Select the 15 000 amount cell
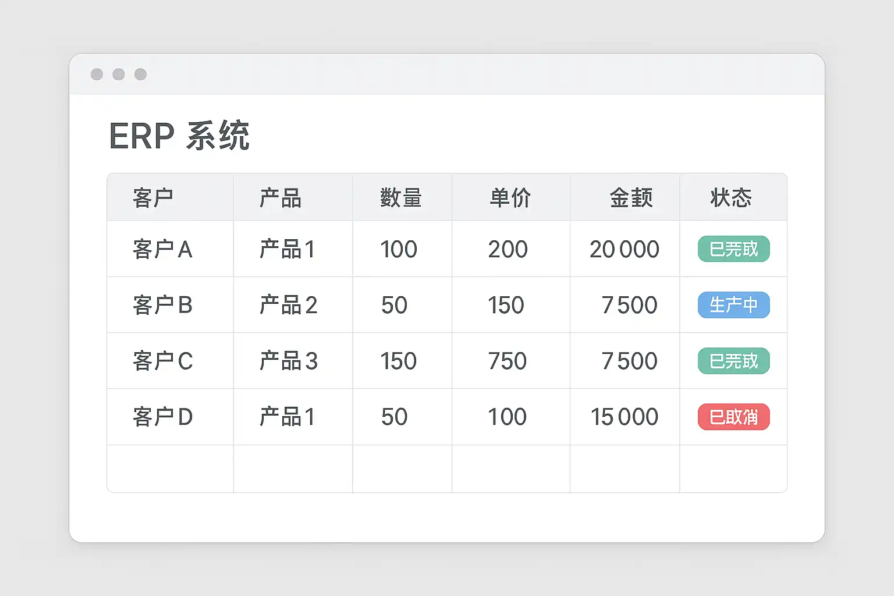 (x=624, y=417)
